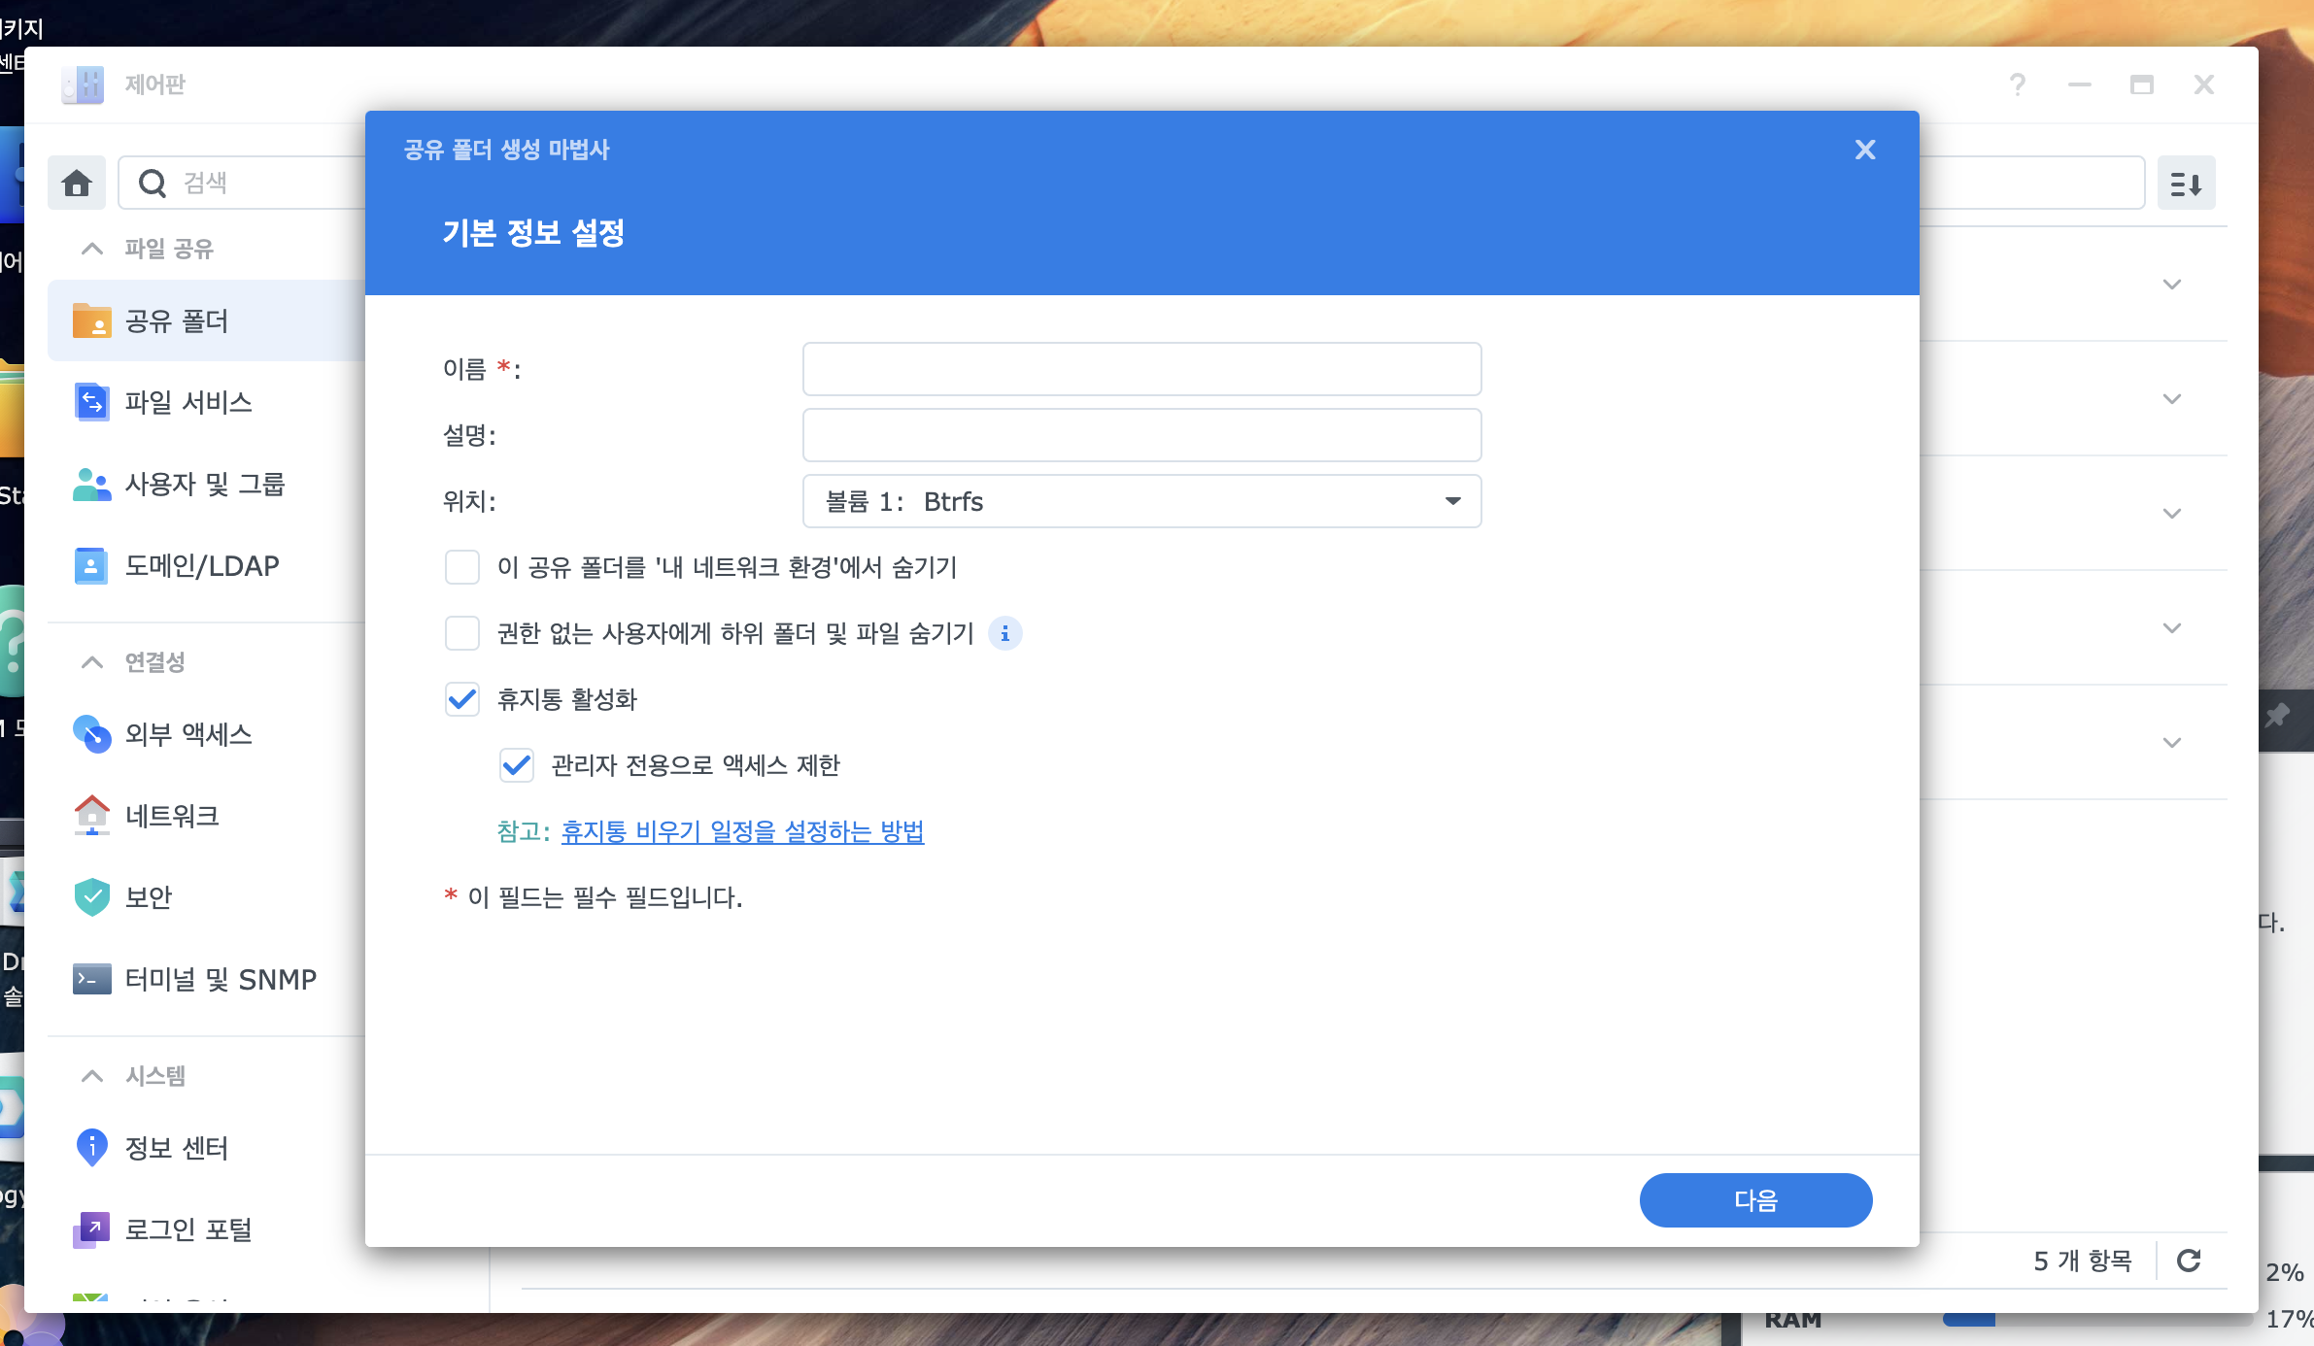This screenshot has height=1346, width=2314.
Task: Open the help question mark icon
Action: pos(2018,84)
